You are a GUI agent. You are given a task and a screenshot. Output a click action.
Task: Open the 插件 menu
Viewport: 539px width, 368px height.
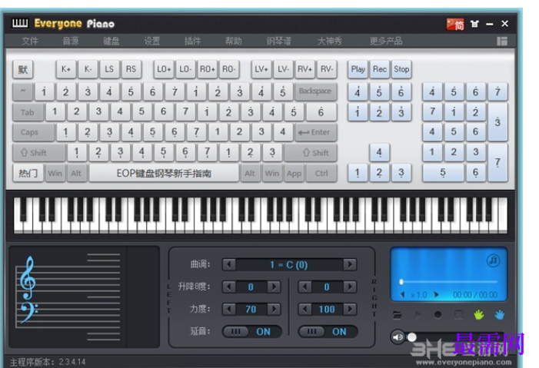(x=192, y=41)
